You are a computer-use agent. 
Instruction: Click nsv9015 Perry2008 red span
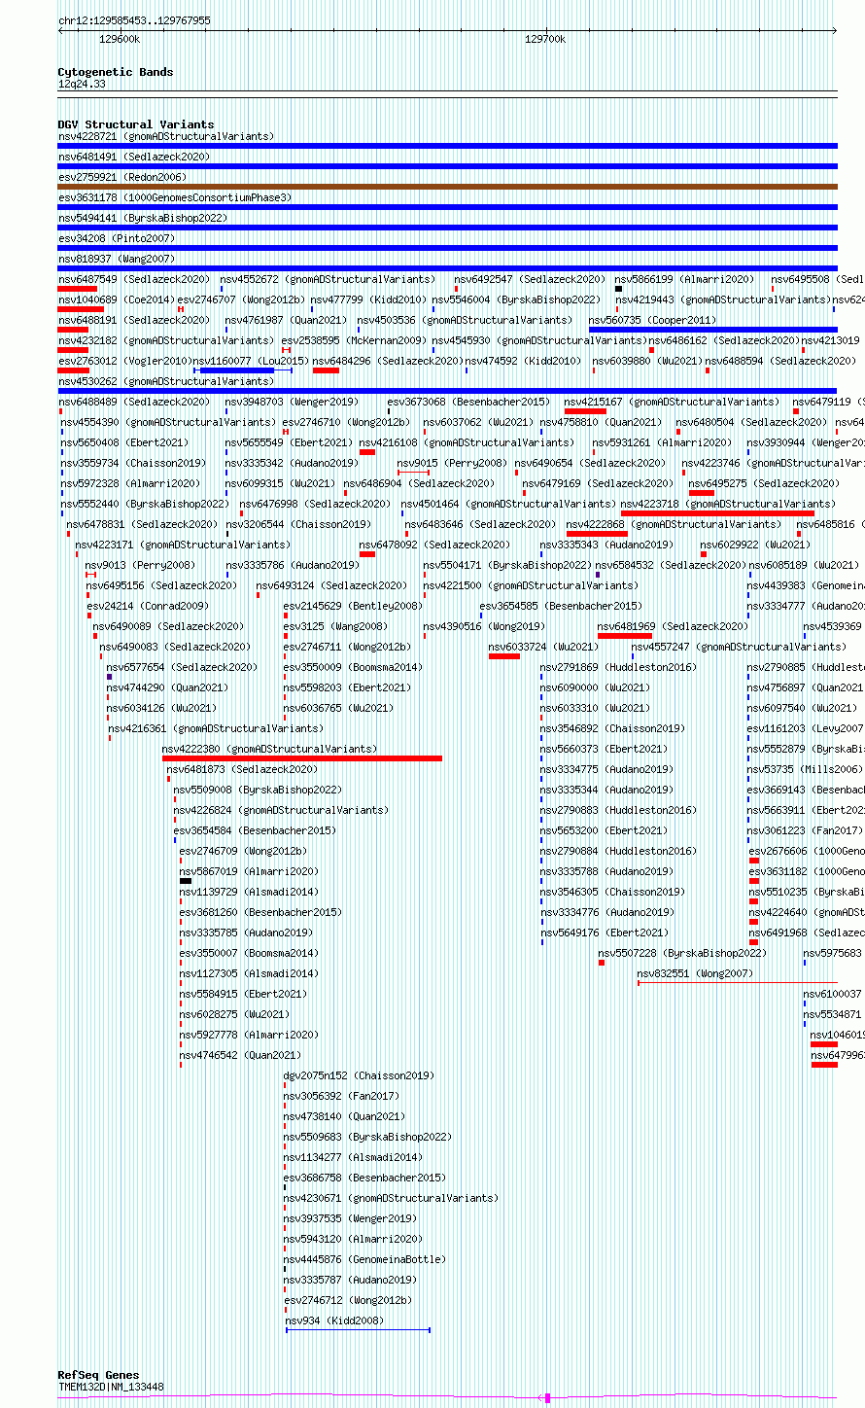(413, 473)
